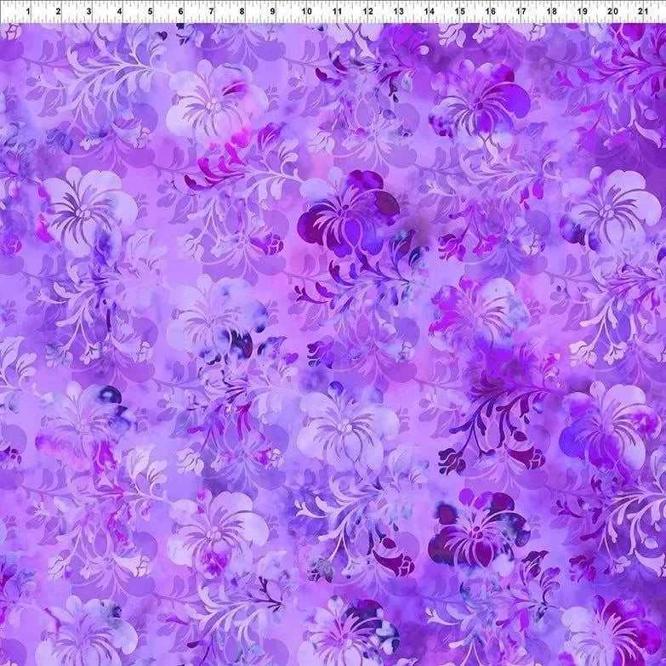Click ruler mark number 3

88,12
